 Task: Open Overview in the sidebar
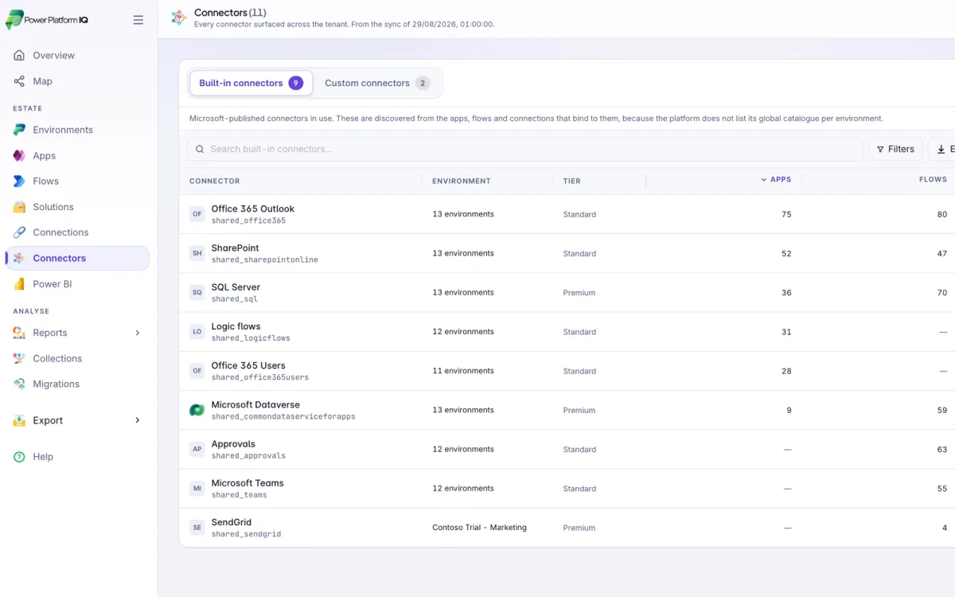coord(77,56)
